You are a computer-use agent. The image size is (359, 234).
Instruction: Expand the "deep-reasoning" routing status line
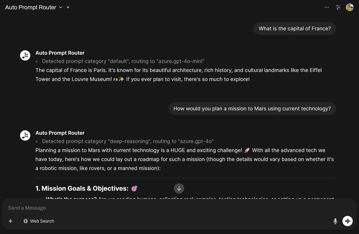(128, 141)
